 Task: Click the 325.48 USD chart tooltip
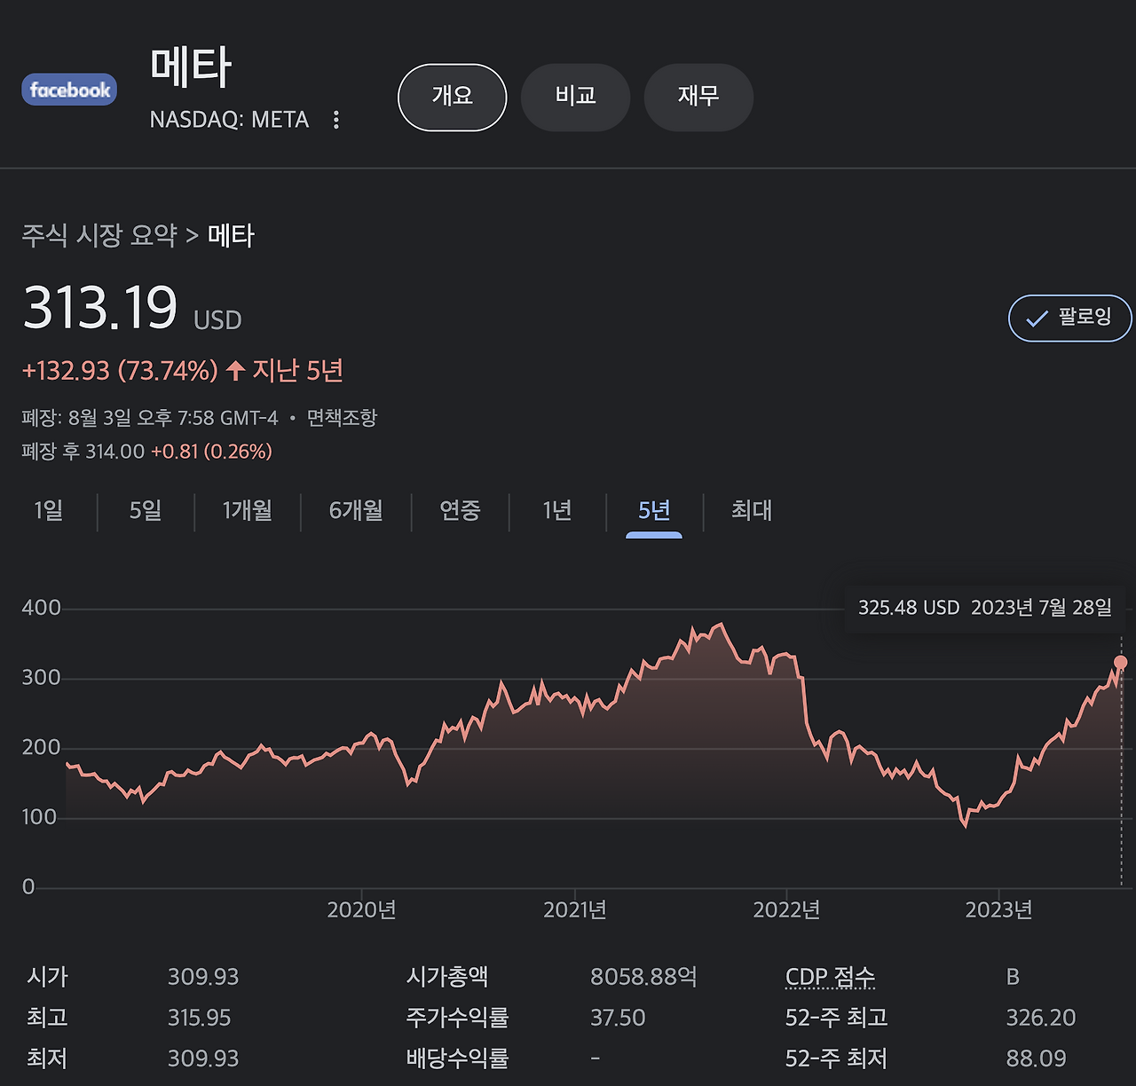coord(985,608)
